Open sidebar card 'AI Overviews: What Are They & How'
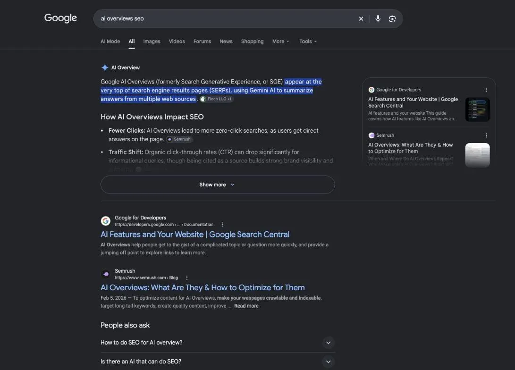 pos(410,148)
